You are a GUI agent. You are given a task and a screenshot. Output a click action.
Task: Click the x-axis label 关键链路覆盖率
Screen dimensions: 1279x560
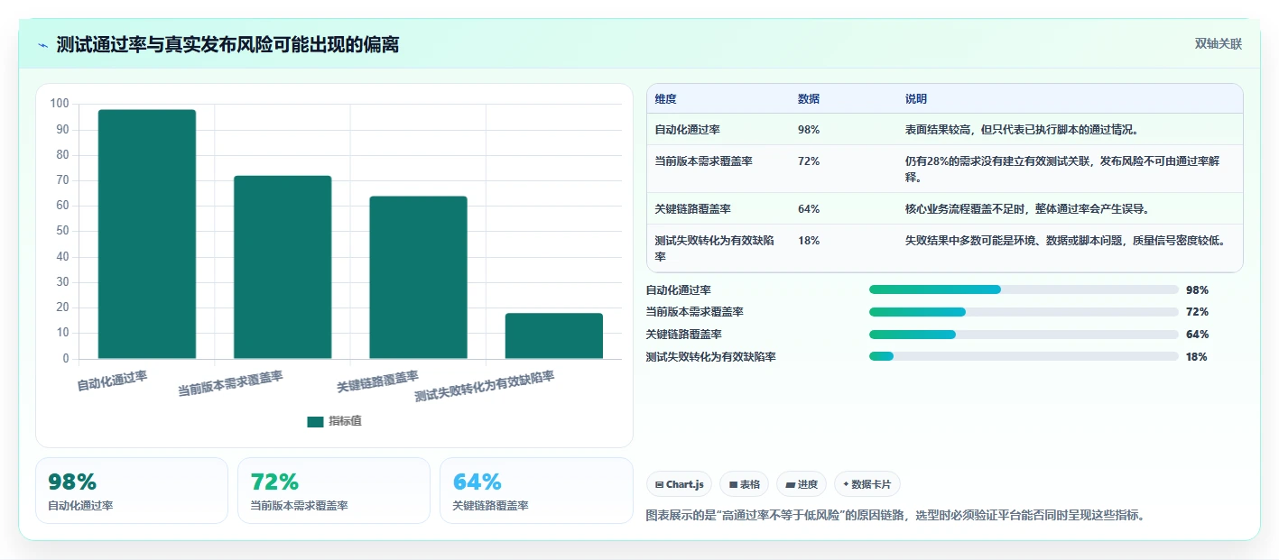(x=377, y=381)
